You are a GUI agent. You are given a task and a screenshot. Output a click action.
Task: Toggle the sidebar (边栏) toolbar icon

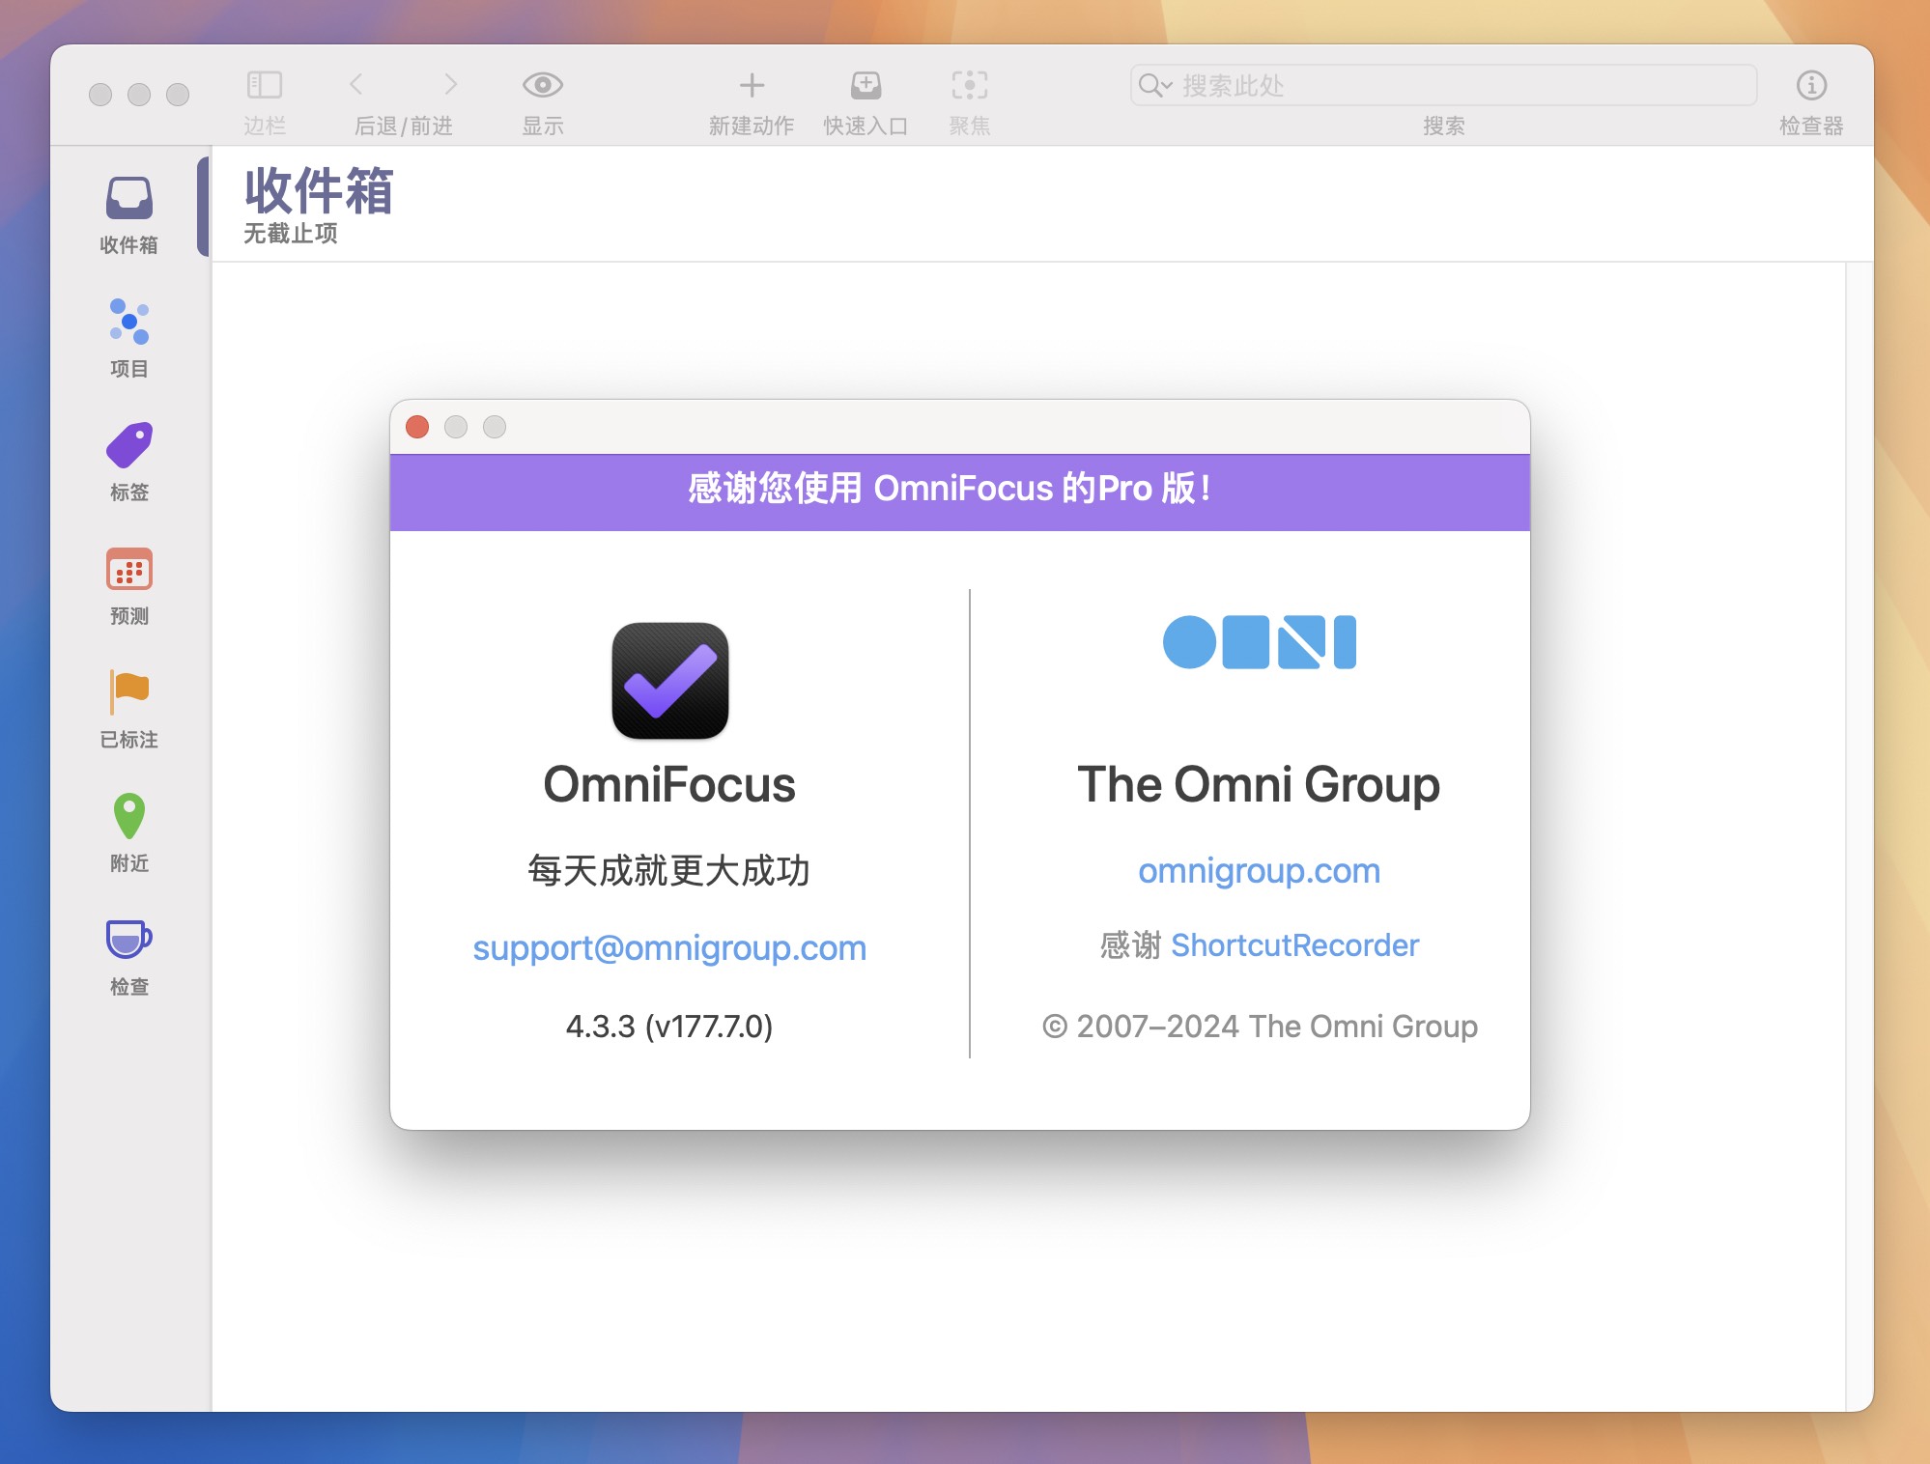coord(264,85)
